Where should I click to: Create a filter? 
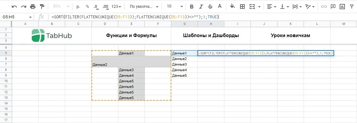351,6
